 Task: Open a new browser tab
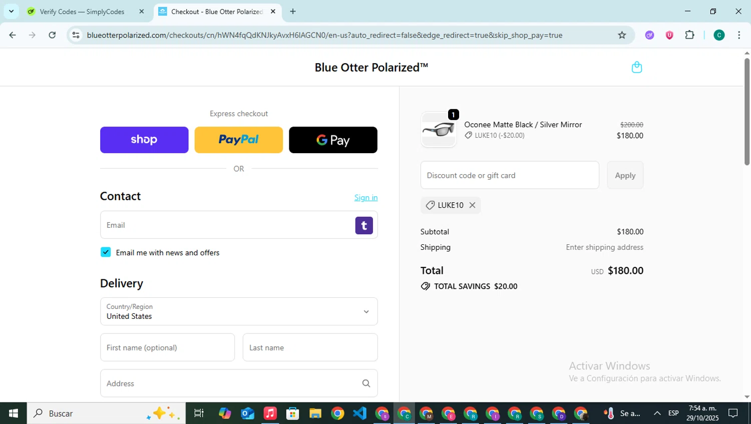tap(293, 12)
